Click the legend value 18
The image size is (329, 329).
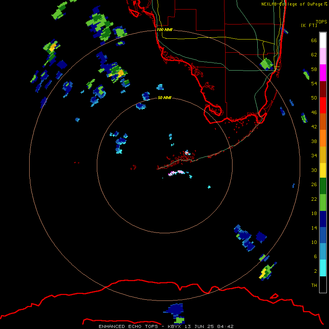[314, 213]
